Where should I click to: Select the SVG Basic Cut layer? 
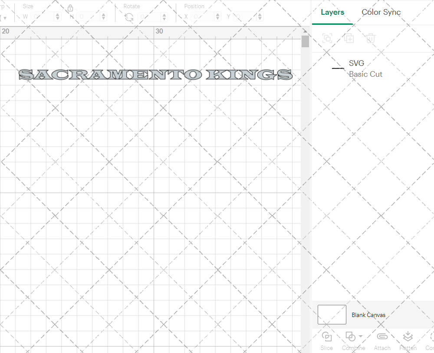[x=373, y=69]
